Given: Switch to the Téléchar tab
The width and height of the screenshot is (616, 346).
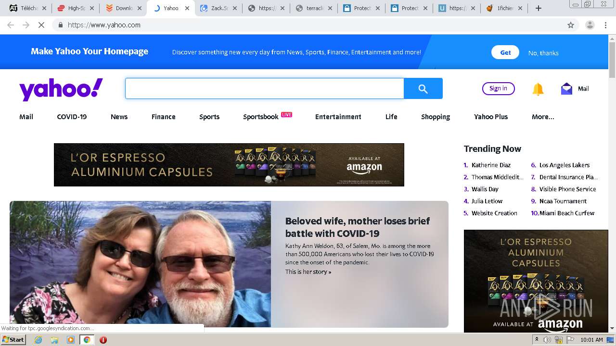Looking at the screenshot, I should tap(27, 8).
